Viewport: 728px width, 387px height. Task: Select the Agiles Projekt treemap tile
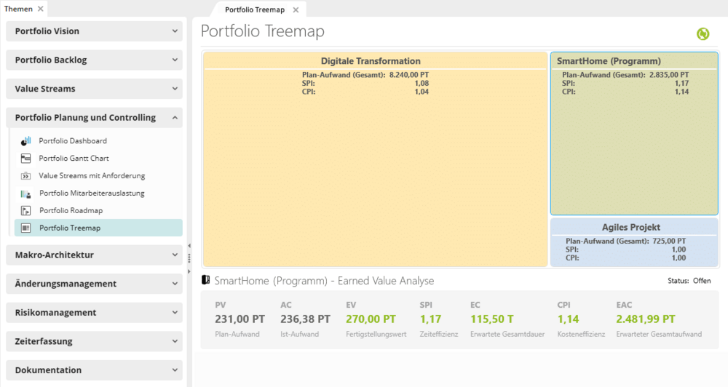(634, 242)
